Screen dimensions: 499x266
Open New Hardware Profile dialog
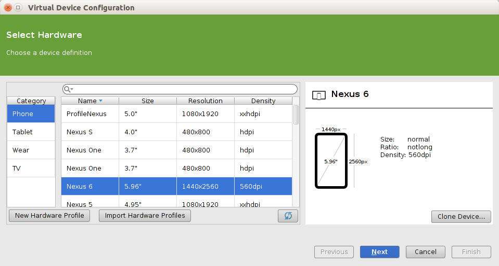[x=49, y=216]
